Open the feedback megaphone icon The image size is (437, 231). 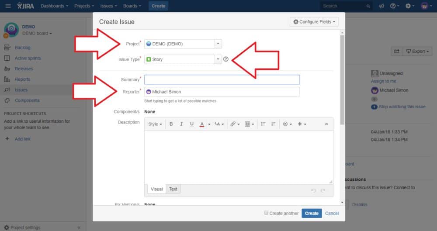point(382,6)
